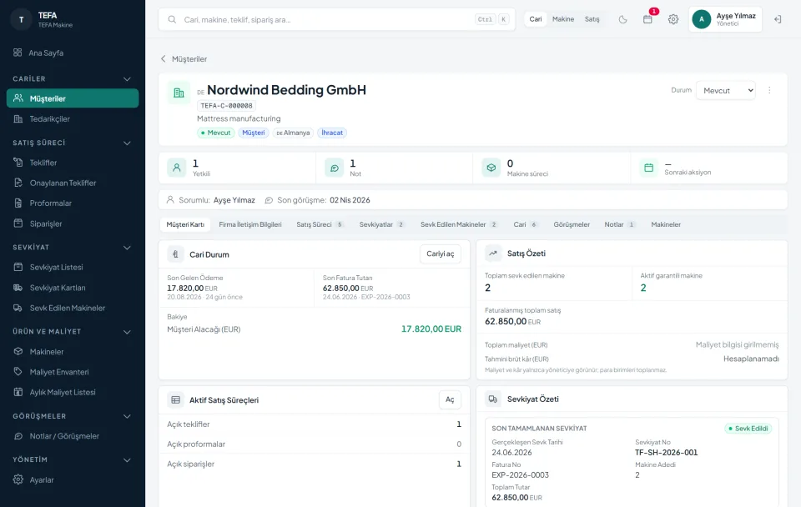
Task: Click the Not chat icon card
Action: pos(334,168)
